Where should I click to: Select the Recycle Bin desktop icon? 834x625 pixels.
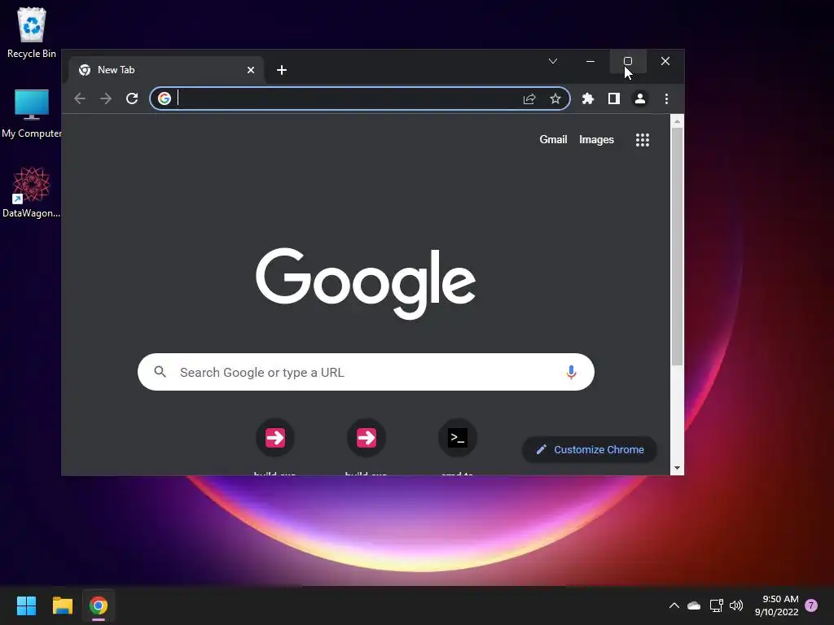pyautogui.click(x=32, y=33)
